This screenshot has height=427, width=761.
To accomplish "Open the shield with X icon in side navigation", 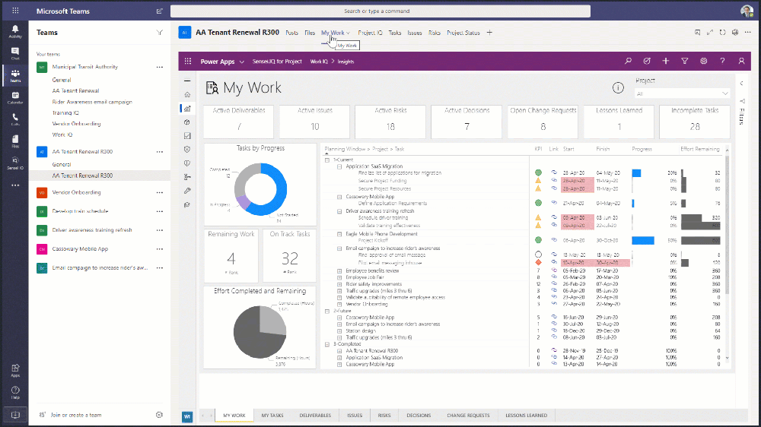I will [187, 150].
